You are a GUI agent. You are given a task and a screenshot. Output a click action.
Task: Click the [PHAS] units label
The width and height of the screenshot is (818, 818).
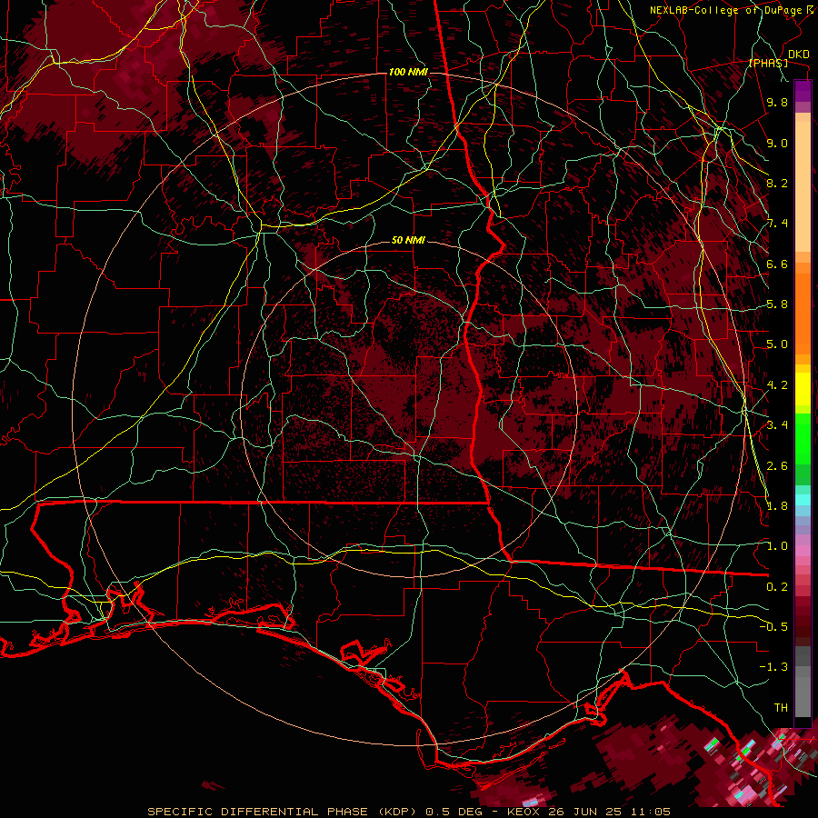click(x=768, y=63)
